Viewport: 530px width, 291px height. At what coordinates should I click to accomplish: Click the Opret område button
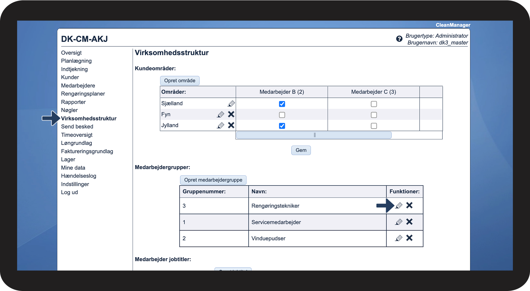coord(180,81)
